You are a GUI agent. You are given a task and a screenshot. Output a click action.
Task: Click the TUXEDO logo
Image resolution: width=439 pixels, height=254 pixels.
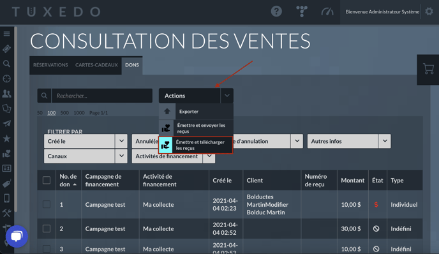[56, 11]
